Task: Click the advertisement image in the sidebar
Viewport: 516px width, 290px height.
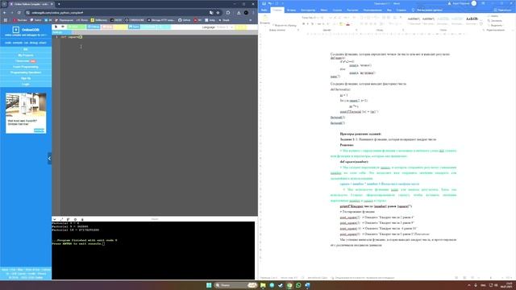Action: tap(26, 106)
